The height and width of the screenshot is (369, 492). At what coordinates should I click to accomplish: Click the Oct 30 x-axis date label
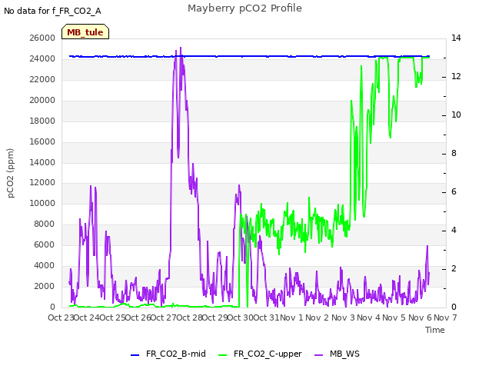pos(241,317)
